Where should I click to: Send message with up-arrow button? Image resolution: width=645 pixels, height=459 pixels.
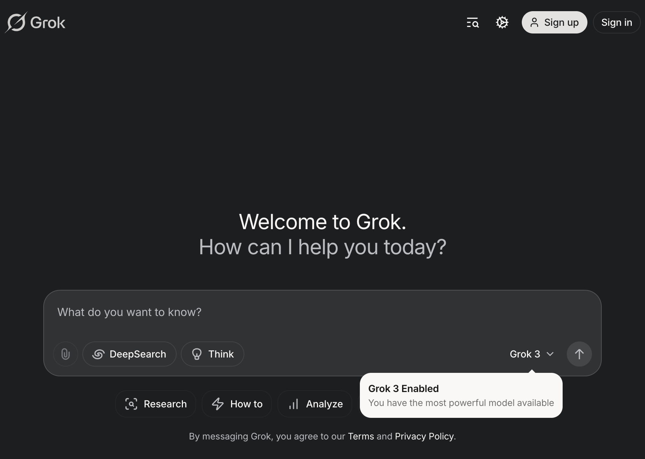[579, 354]
